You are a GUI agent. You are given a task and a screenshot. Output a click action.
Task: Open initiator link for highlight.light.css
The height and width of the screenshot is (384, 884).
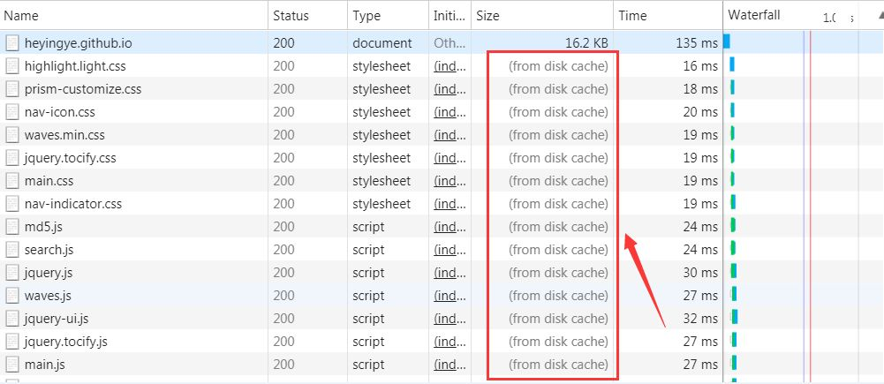tap(450, 66)
